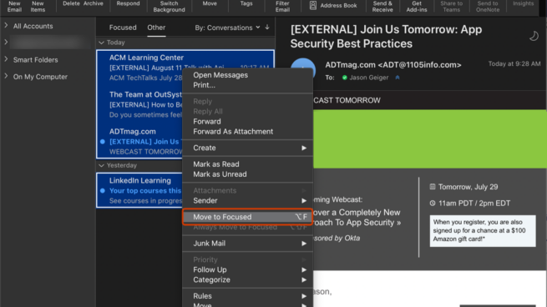Open the Junk Mail submenu
The width and height of the screenshot is (547, 307).
(x=247, y=244)
